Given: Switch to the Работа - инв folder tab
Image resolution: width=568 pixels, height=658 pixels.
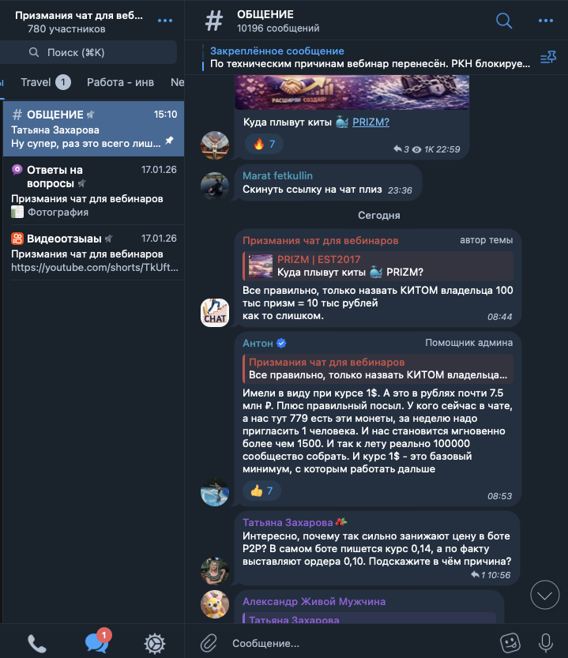Looking at the screenshot, I should [x=121, y=82].
